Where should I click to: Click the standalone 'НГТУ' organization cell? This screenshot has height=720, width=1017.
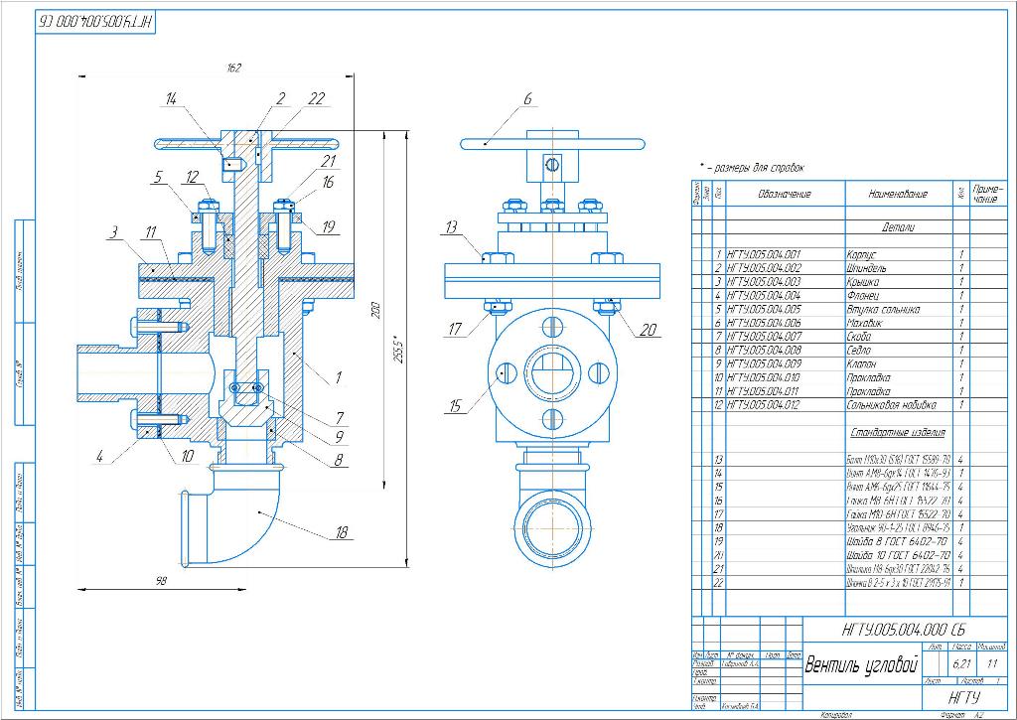click(963, 698)
